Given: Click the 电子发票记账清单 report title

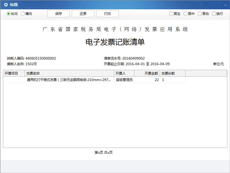Looking at the screenshot, I should [115, 42].
